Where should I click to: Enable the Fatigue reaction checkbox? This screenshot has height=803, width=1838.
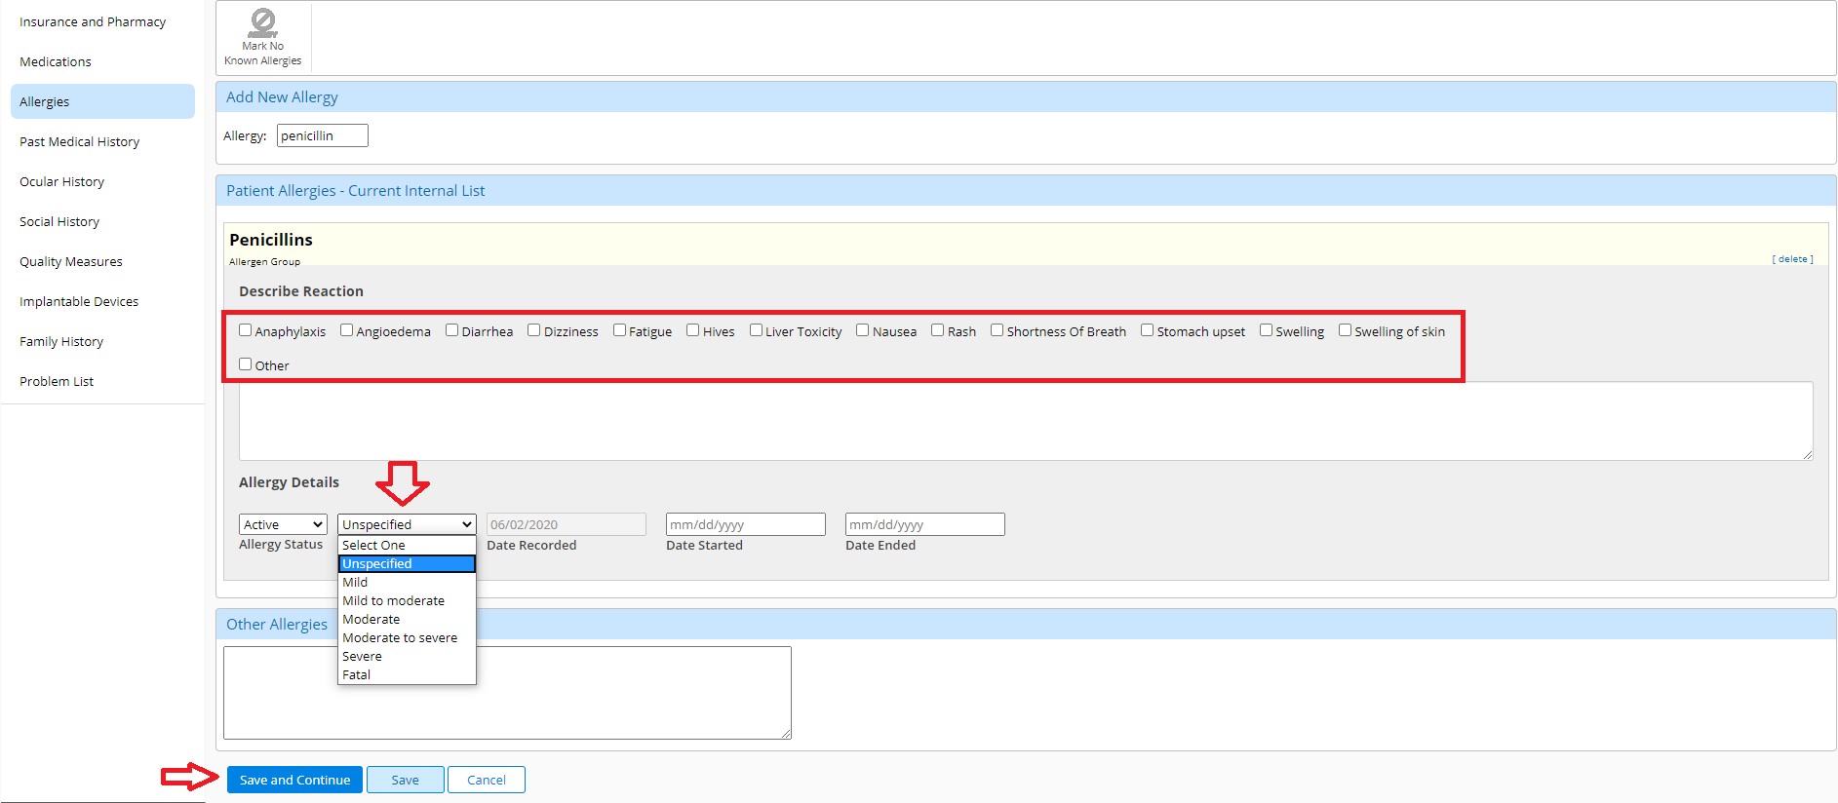click(x=619, y=330)
